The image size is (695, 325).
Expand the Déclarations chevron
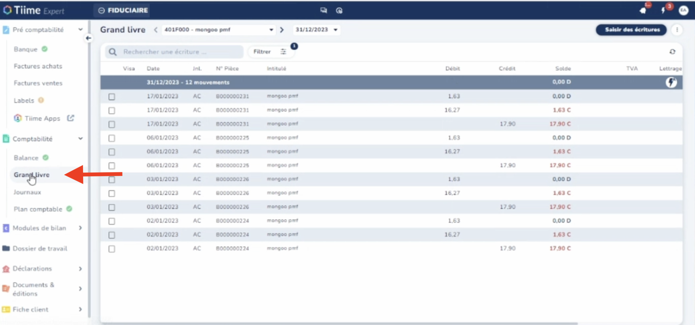coord(80,268)
